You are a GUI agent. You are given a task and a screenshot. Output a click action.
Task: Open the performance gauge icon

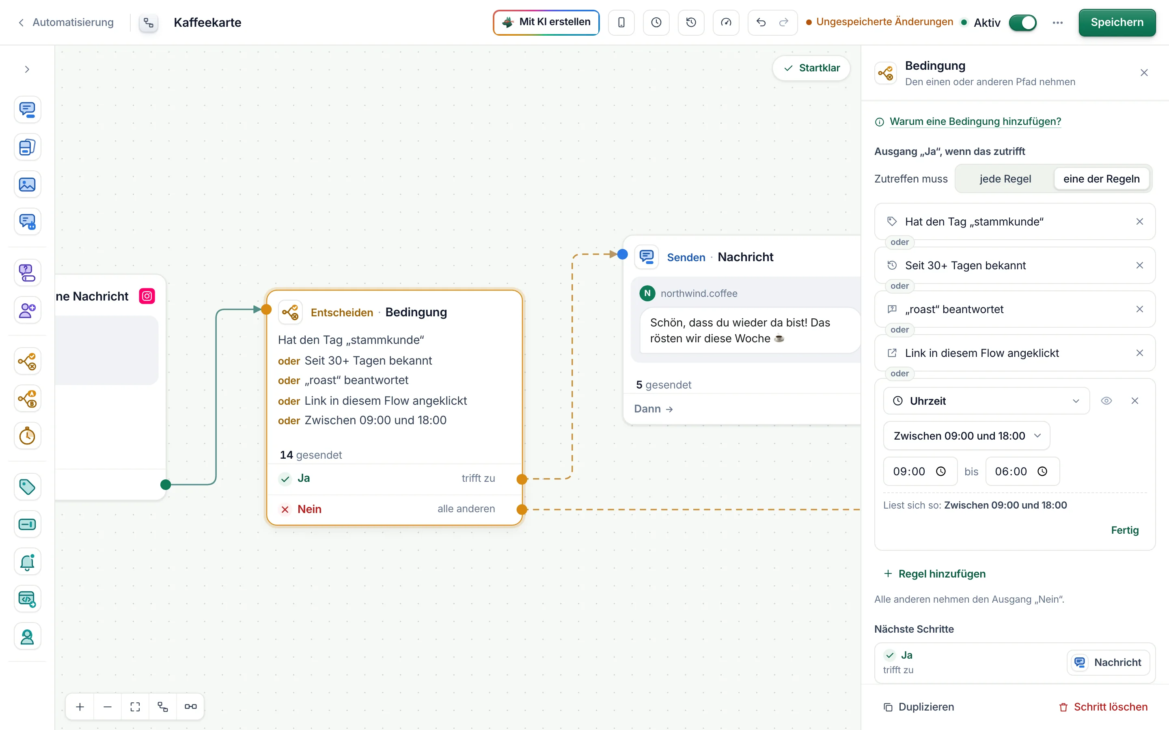726,22
